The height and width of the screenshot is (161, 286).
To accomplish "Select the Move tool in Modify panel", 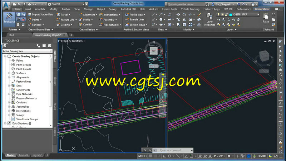I will coord(178,14).
